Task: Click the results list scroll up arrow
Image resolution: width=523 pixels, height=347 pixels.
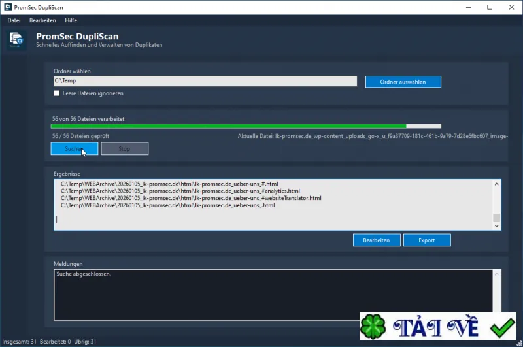Action: tap(496, 184)
